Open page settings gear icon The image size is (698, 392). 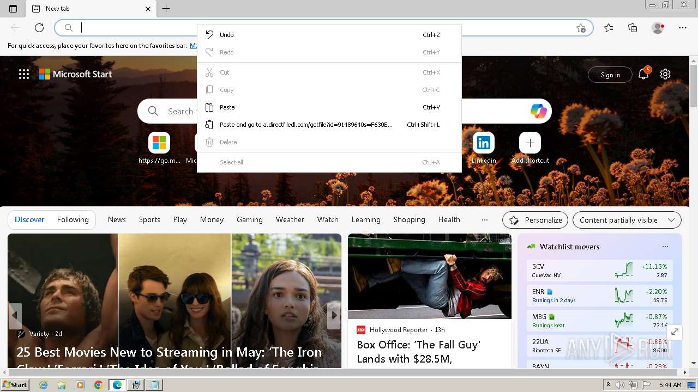665,75
